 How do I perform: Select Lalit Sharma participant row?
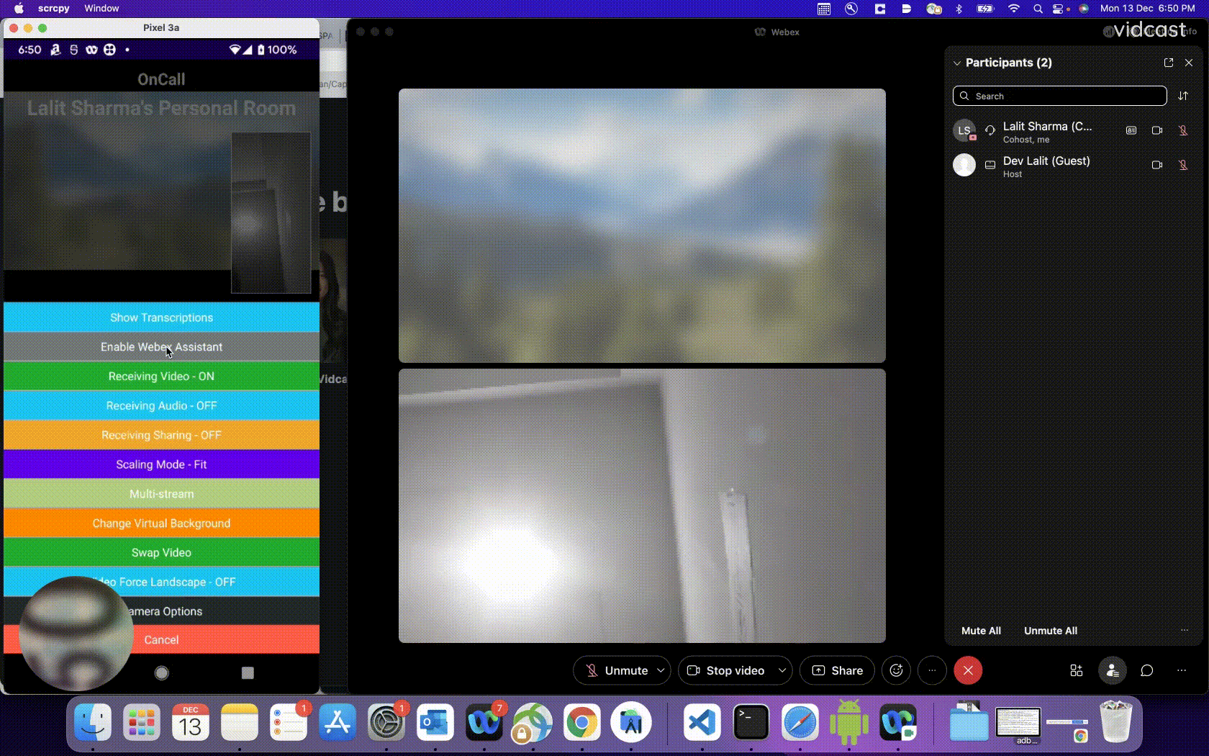point(1072,131)
